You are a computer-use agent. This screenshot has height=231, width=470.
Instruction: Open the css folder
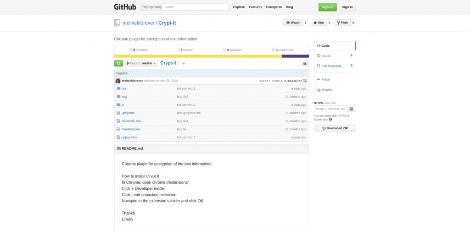(x=124, y=88)
